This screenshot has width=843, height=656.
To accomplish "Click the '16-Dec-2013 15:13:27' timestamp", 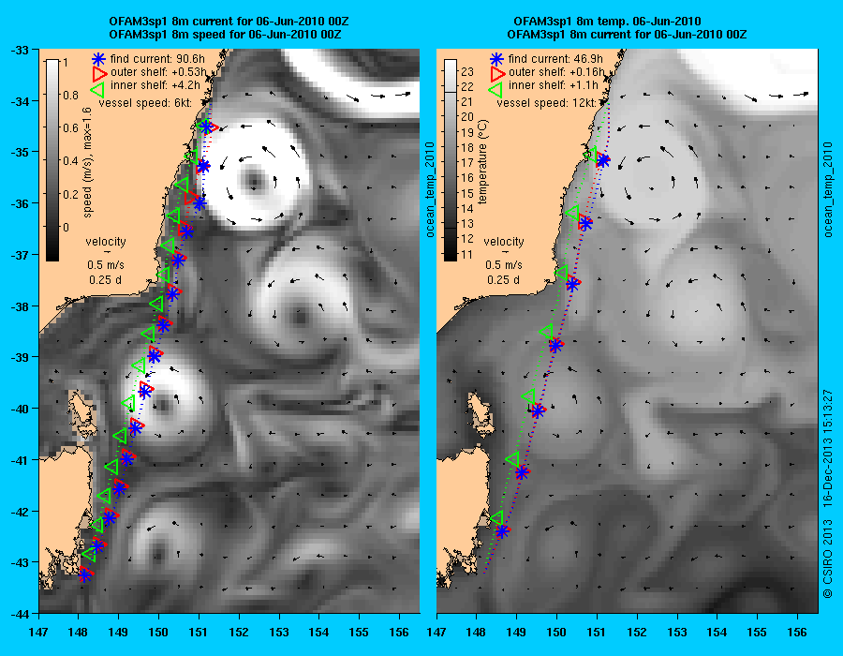I will [x=827, y=447].
